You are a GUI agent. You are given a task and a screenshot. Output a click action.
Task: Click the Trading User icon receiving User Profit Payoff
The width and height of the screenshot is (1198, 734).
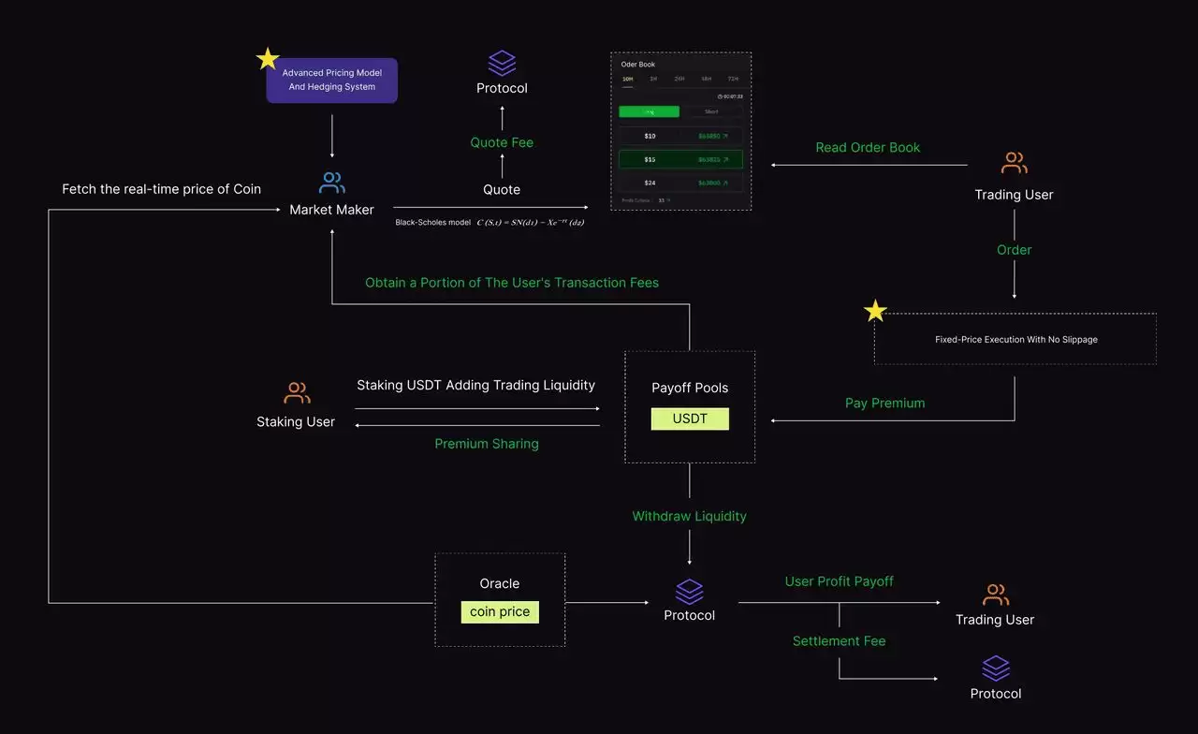[x=995, y=595]
